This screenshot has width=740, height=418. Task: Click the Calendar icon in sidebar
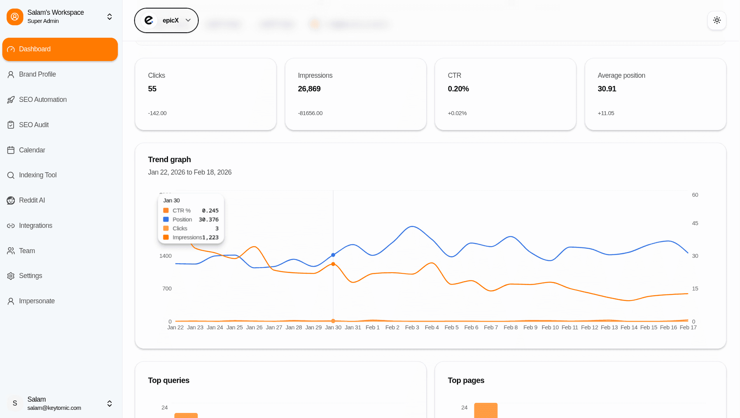11,150
